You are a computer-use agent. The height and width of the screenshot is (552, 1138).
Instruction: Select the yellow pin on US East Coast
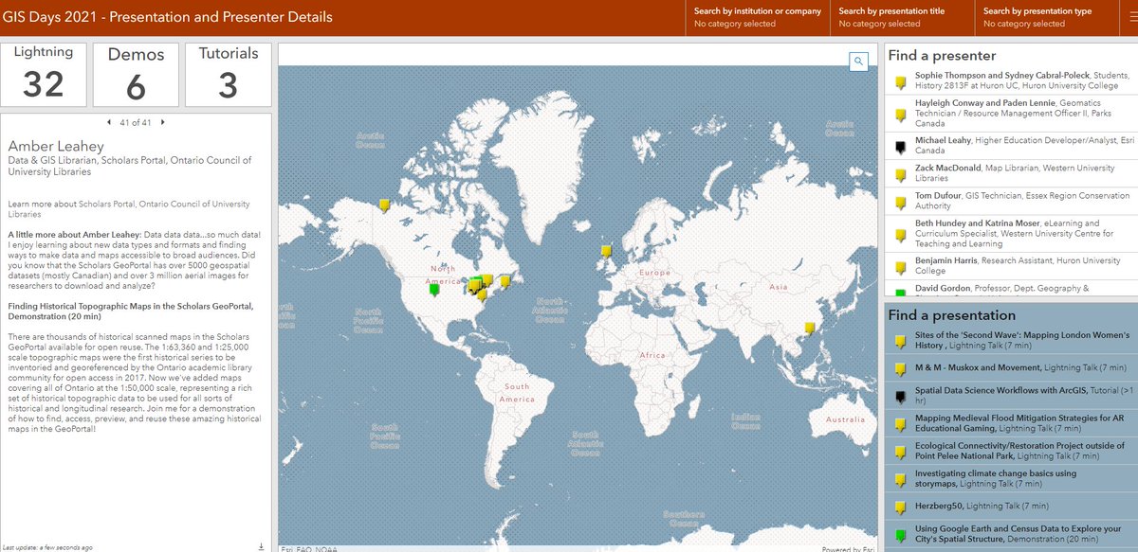point(481,294)
